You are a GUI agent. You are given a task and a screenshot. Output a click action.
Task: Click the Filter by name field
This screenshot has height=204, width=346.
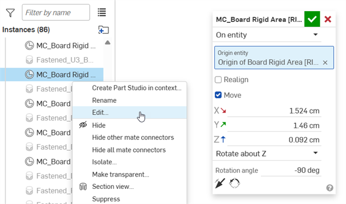point(56,12)
